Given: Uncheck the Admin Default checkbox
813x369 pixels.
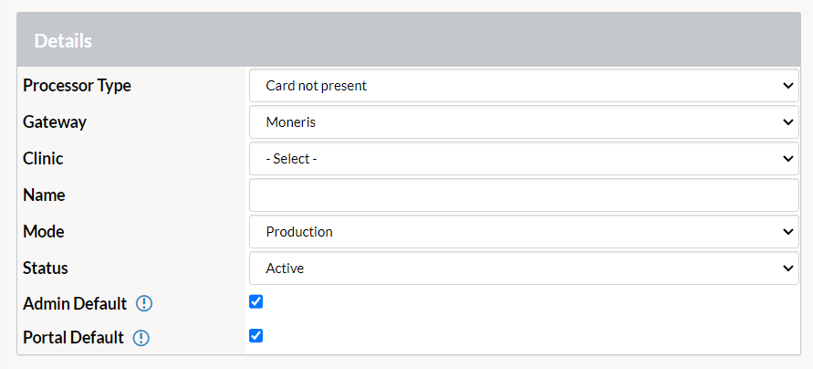Looking at the screenshot, I should tap(256, 301).
